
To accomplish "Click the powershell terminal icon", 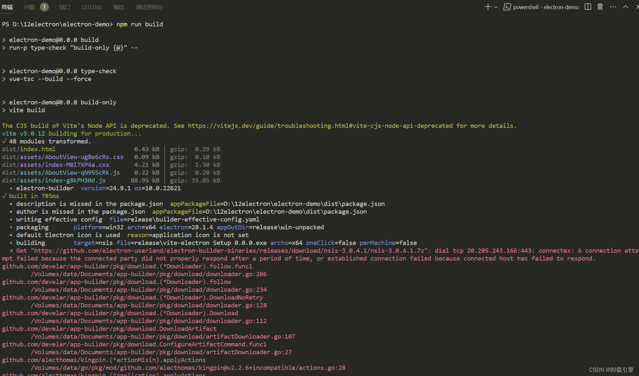I will coord(507,7).
